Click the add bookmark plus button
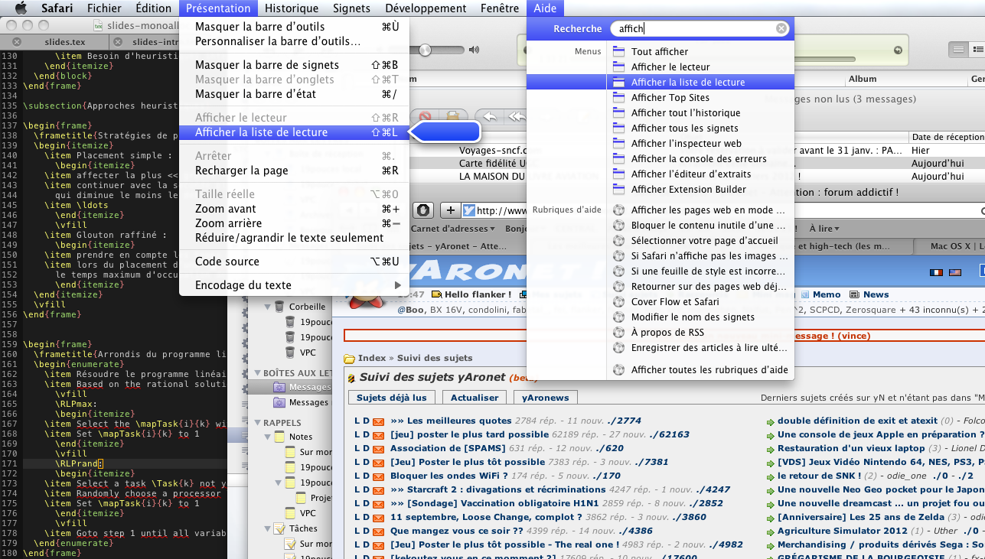Viewport: 985px width, 559px height. pos(451,210)
